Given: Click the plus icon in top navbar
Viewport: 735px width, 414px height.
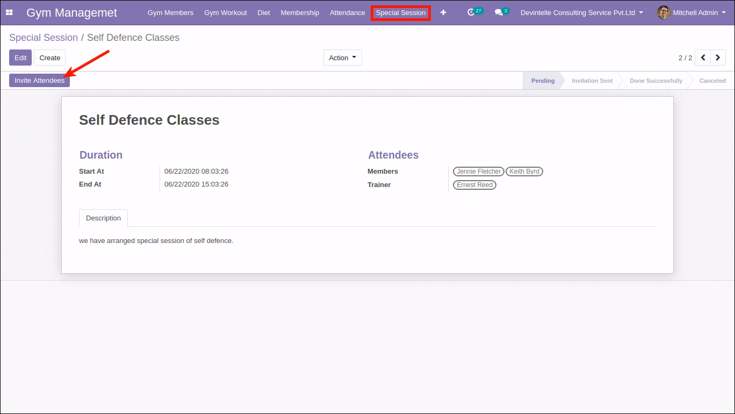Looking at the screenshot, I should click(443, 12).
